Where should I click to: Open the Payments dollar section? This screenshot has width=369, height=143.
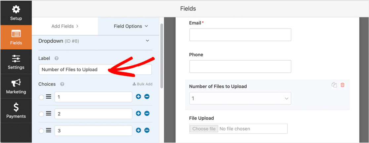[x=16, y=111]
